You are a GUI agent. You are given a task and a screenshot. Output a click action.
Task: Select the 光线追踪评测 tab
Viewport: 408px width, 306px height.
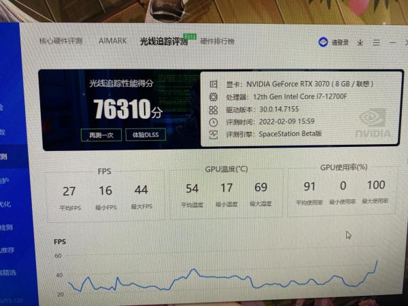pyautogui.click(x=164, y=41)
